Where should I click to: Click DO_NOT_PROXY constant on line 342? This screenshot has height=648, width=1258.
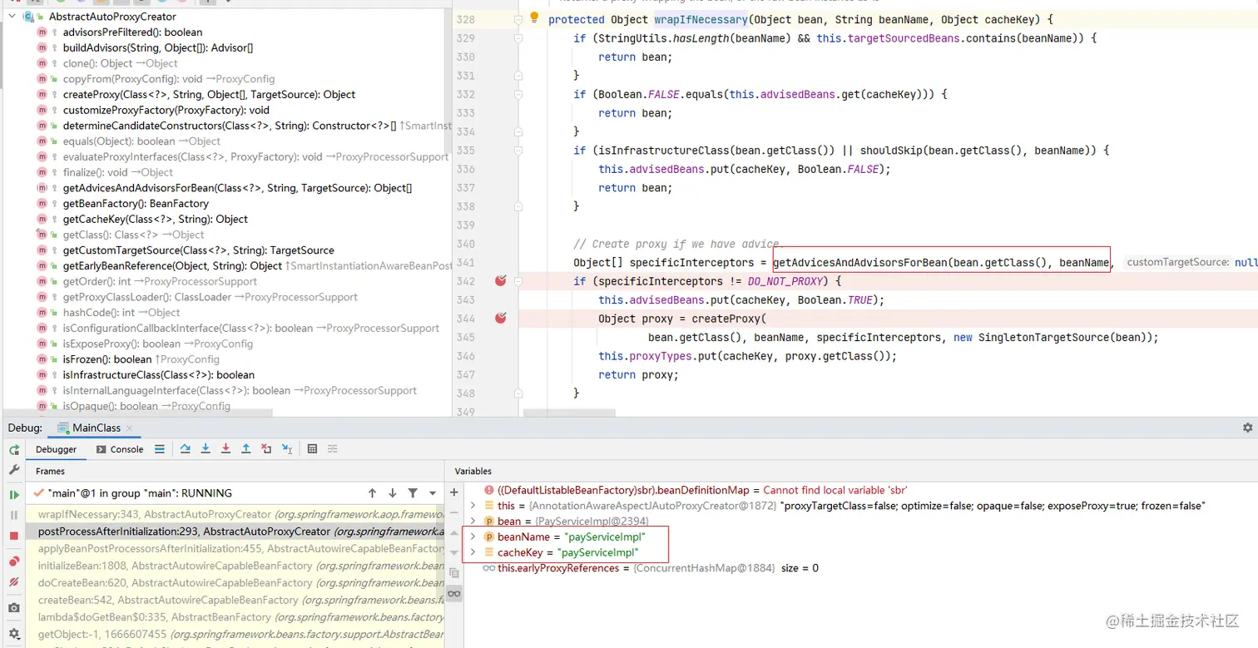point(785,281)
